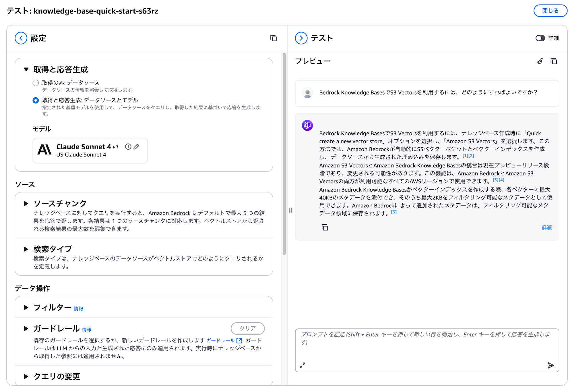Click the copy icon beside プレビュー heading
Viewport: 574px width, 392px height.
pos(554,61)
